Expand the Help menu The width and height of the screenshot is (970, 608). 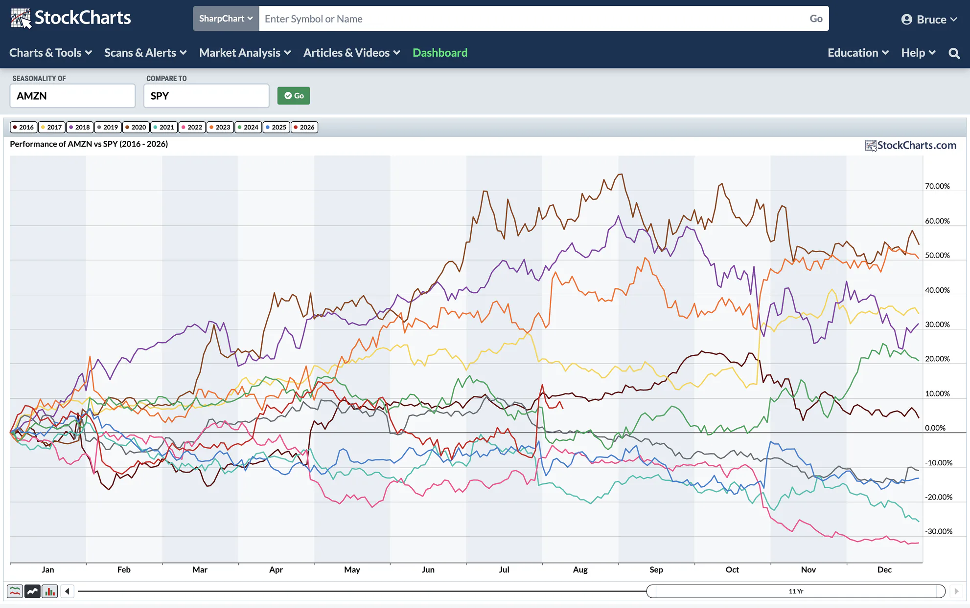tap(918, 53)
